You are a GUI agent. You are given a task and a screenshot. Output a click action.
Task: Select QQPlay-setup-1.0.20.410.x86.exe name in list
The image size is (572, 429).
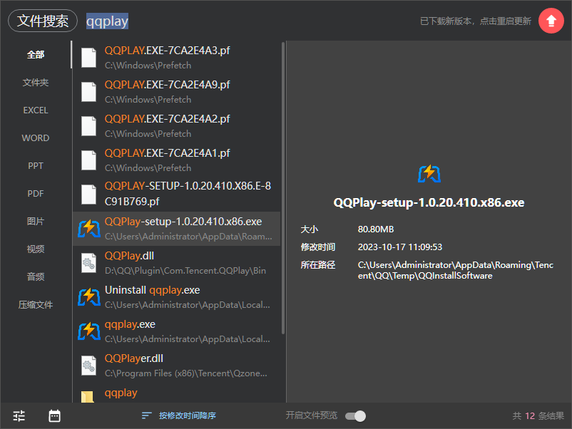[183, 222]
